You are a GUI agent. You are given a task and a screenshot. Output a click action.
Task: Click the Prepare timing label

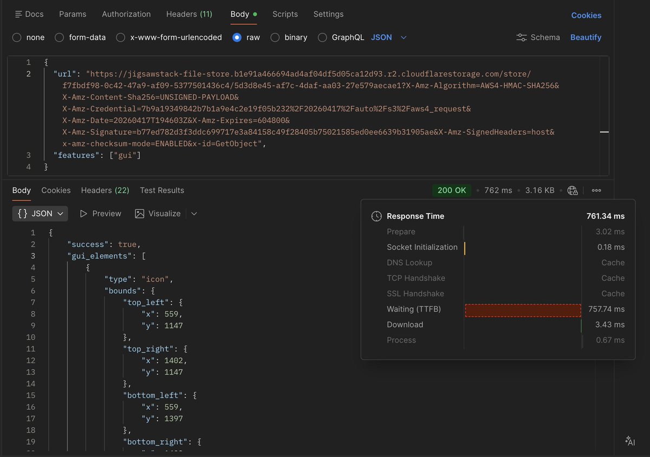click(x=401, y=232)
